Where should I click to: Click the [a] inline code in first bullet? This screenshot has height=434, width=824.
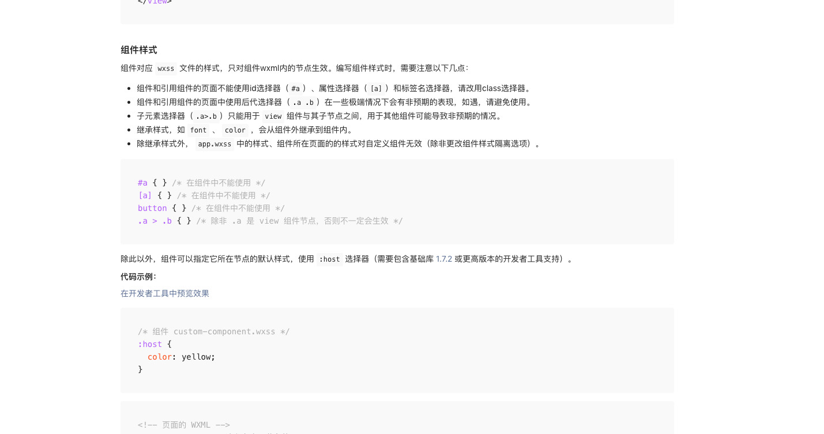(x=376, y=89)
